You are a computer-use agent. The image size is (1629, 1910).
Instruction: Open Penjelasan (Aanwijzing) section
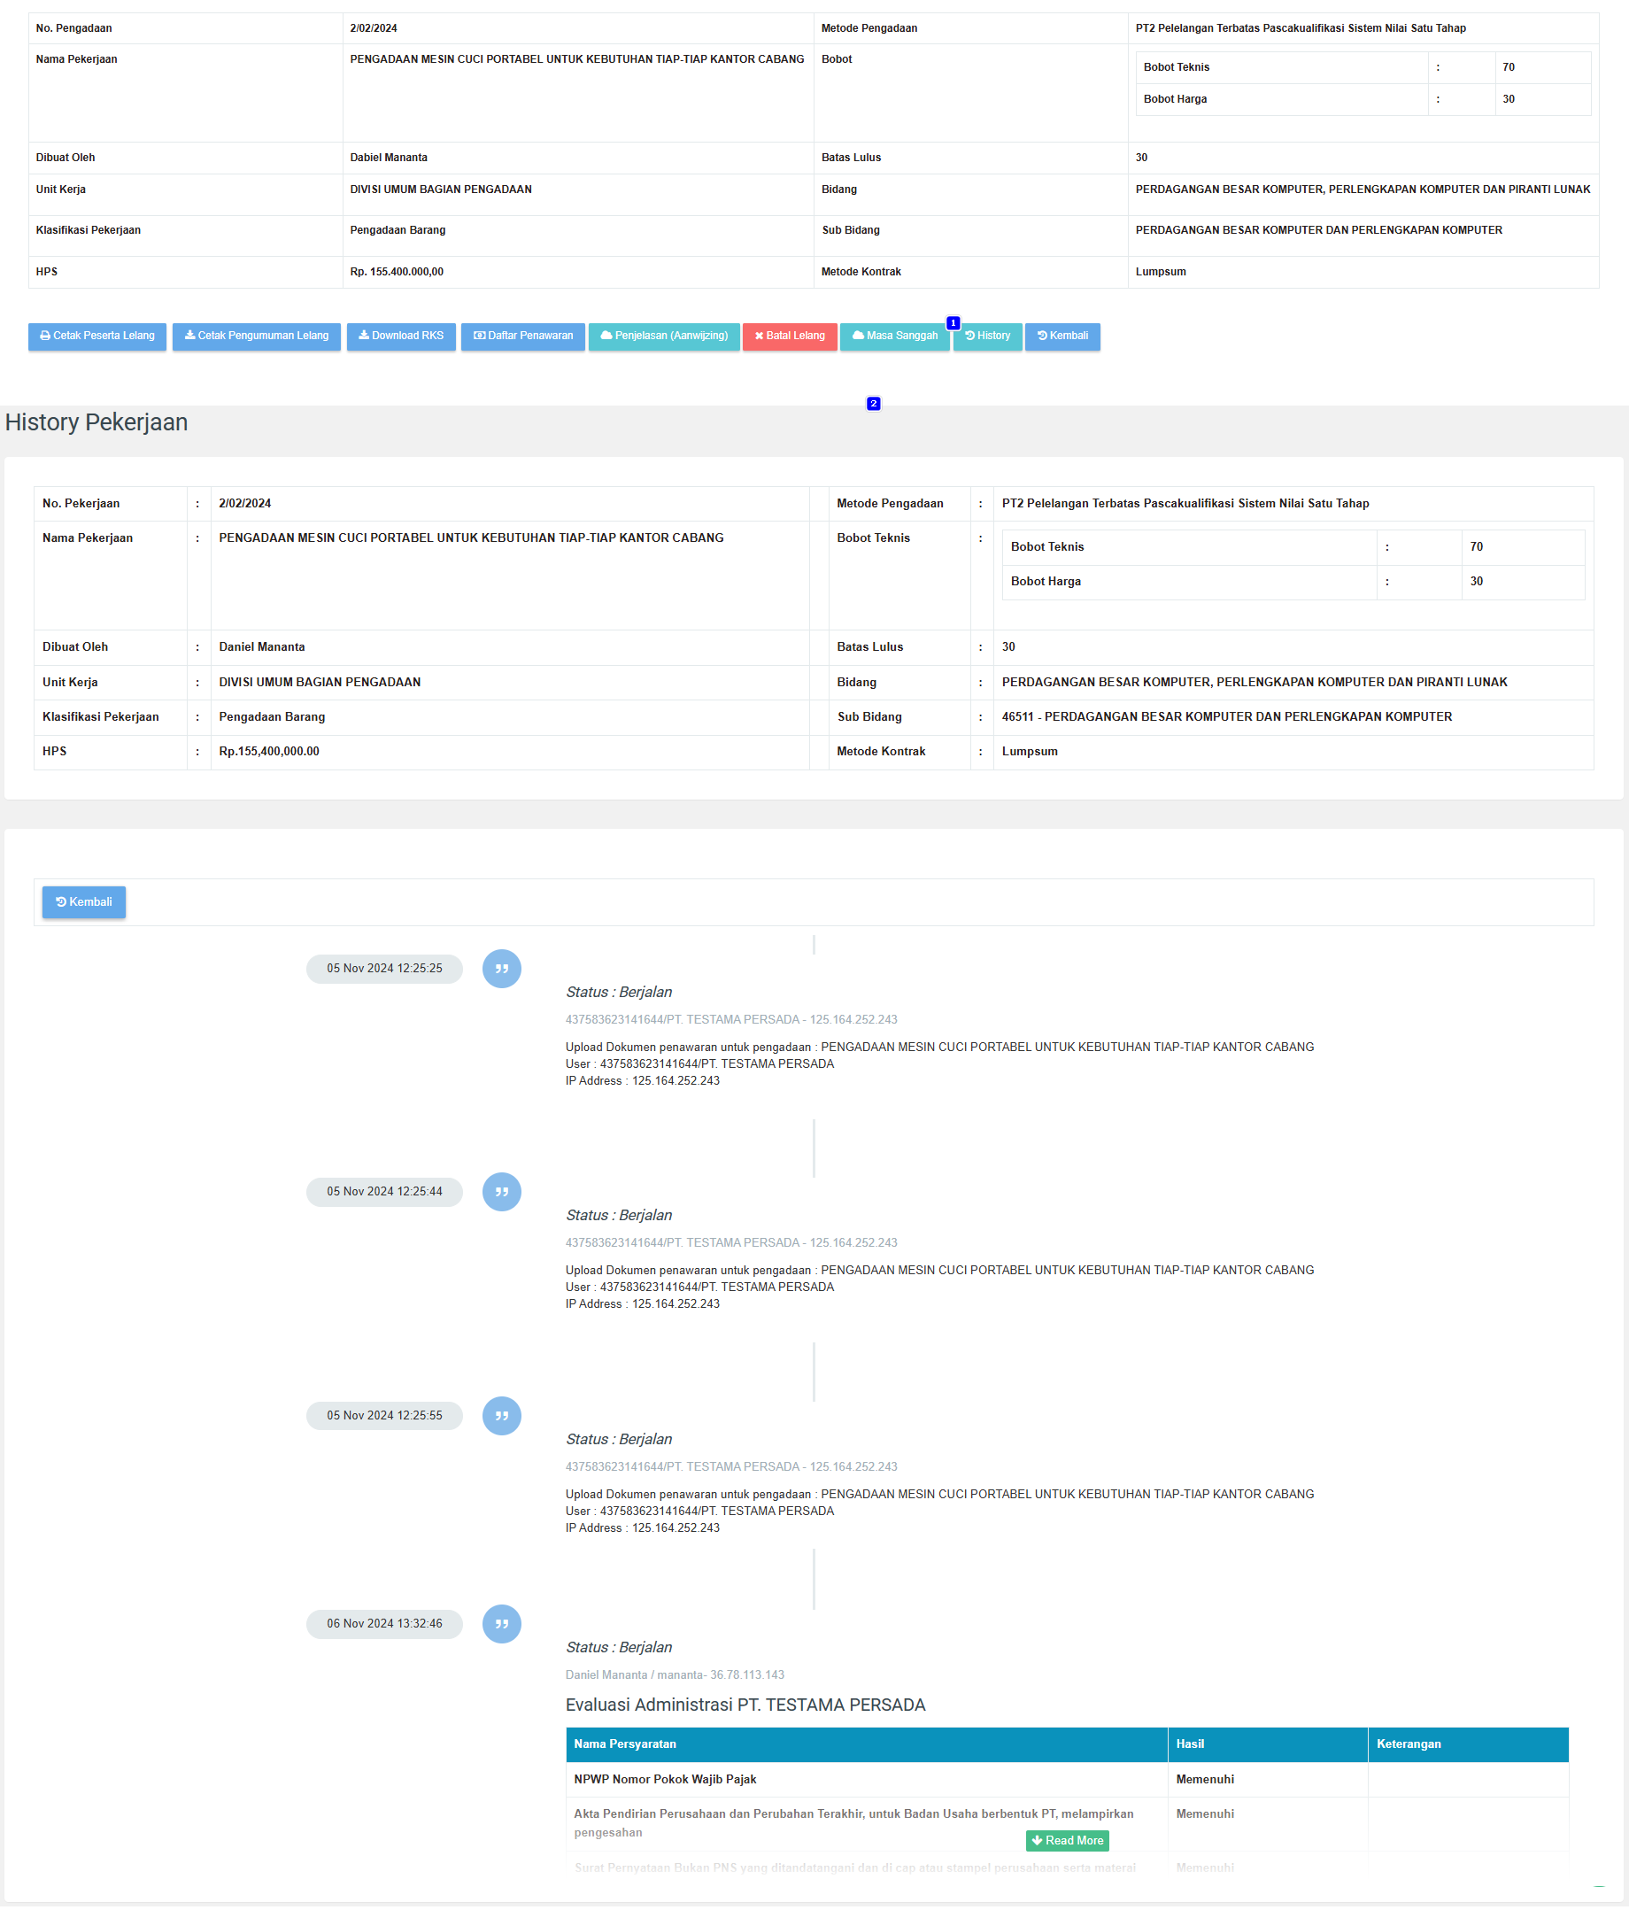click(x=663, y=336)
